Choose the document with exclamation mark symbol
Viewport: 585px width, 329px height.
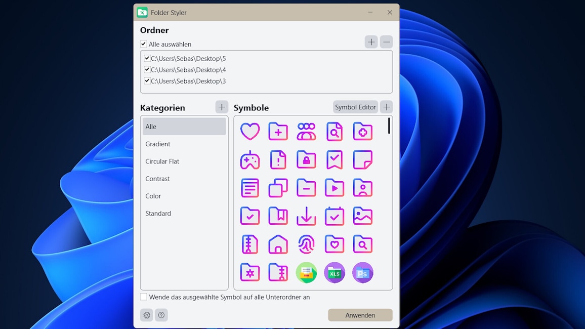coord(278,160)
